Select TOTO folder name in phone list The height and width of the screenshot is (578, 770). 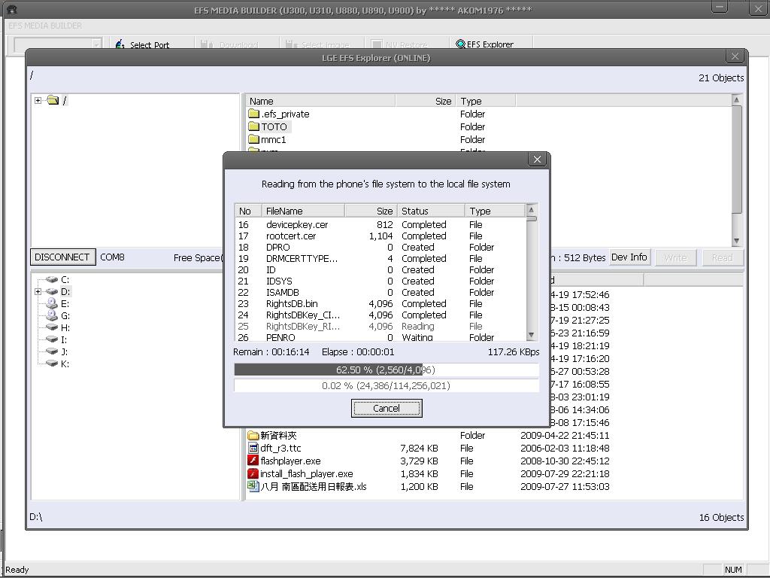274,126
